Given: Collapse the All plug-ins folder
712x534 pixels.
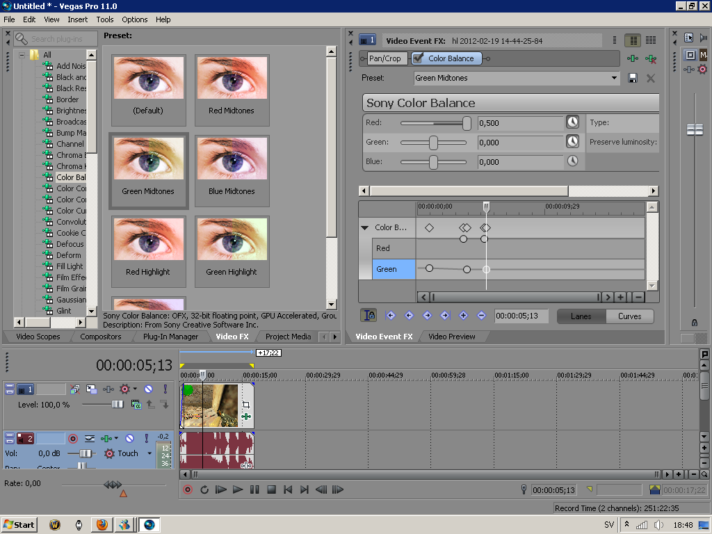Looking at the screenshot, I should (x=22, y=55).
